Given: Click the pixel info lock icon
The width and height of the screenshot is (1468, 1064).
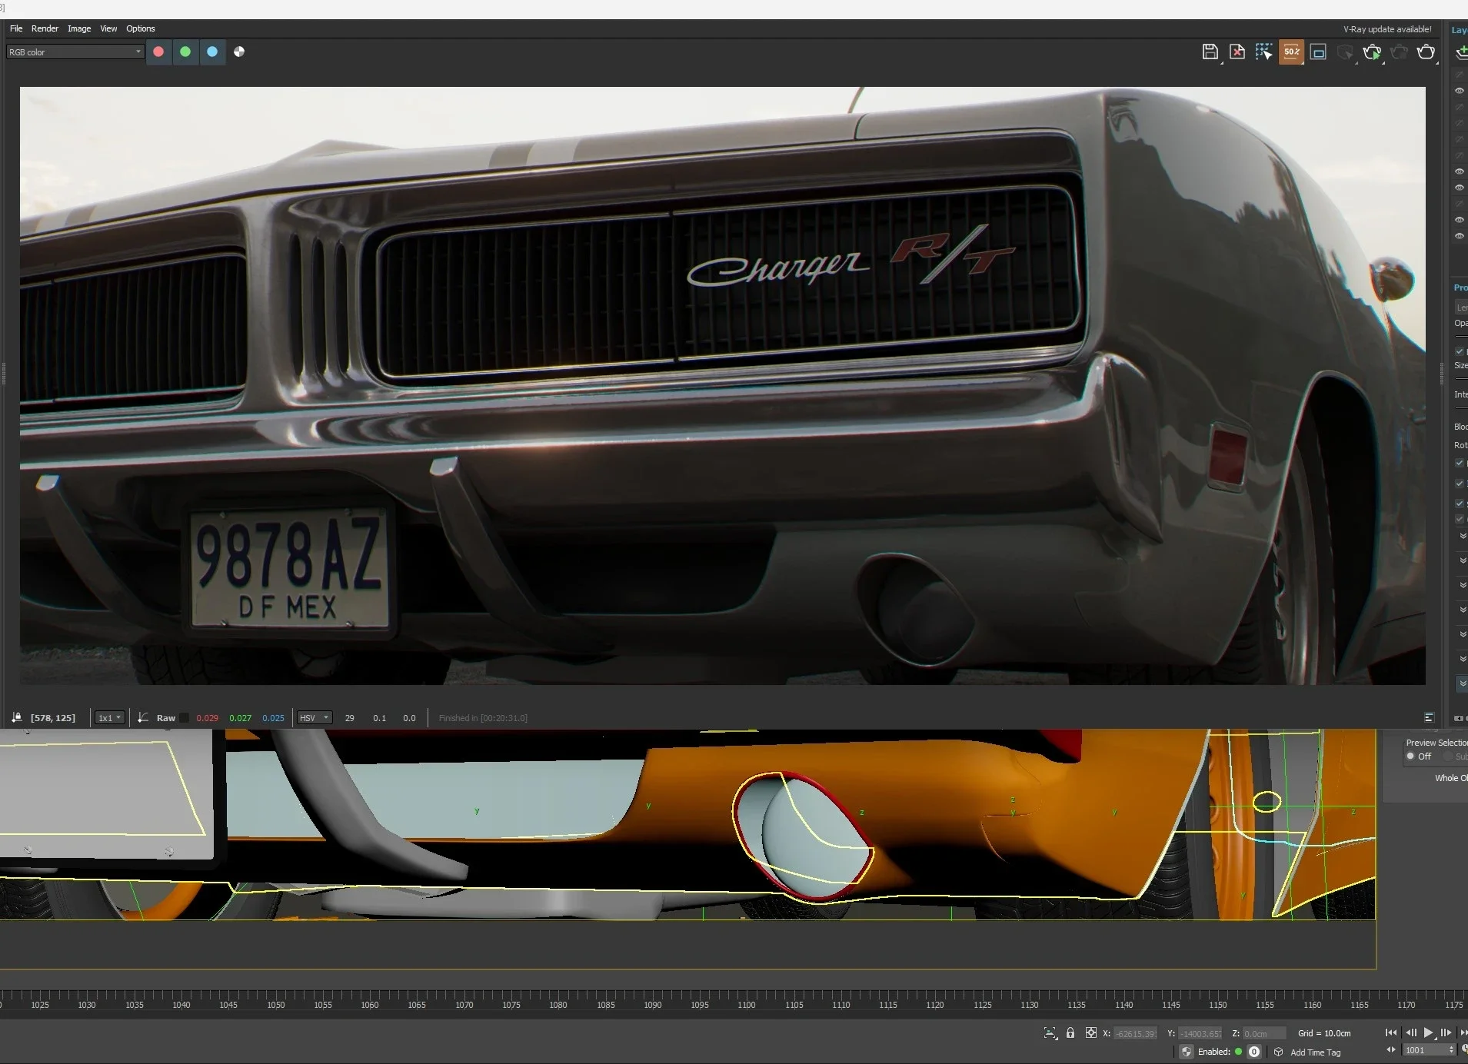Looking at the screenshot, I should point(16,717).
